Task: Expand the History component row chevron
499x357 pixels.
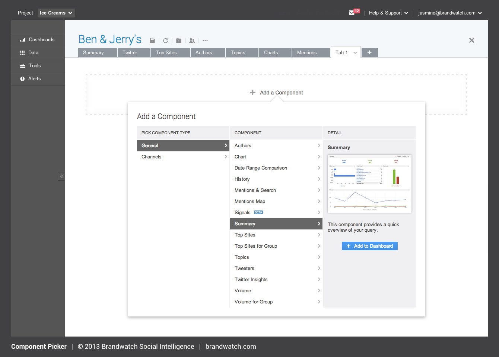Action: (319, 179)
